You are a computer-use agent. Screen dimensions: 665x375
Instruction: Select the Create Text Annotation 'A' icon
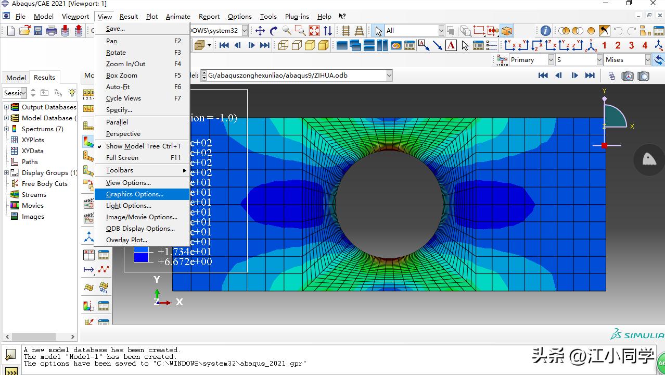[x=451, y=45]
